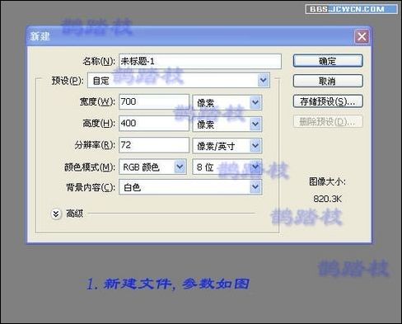The width and height of the screenshot is (402, 324).
Task: Open the width unit dropdown
Action: (227, 102)
